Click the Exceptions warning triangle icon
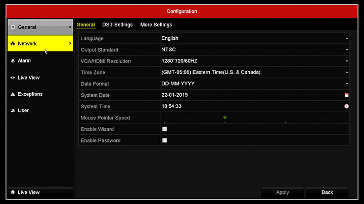The width and height of the screenshot is (364, 204). (x=13, y=94)
